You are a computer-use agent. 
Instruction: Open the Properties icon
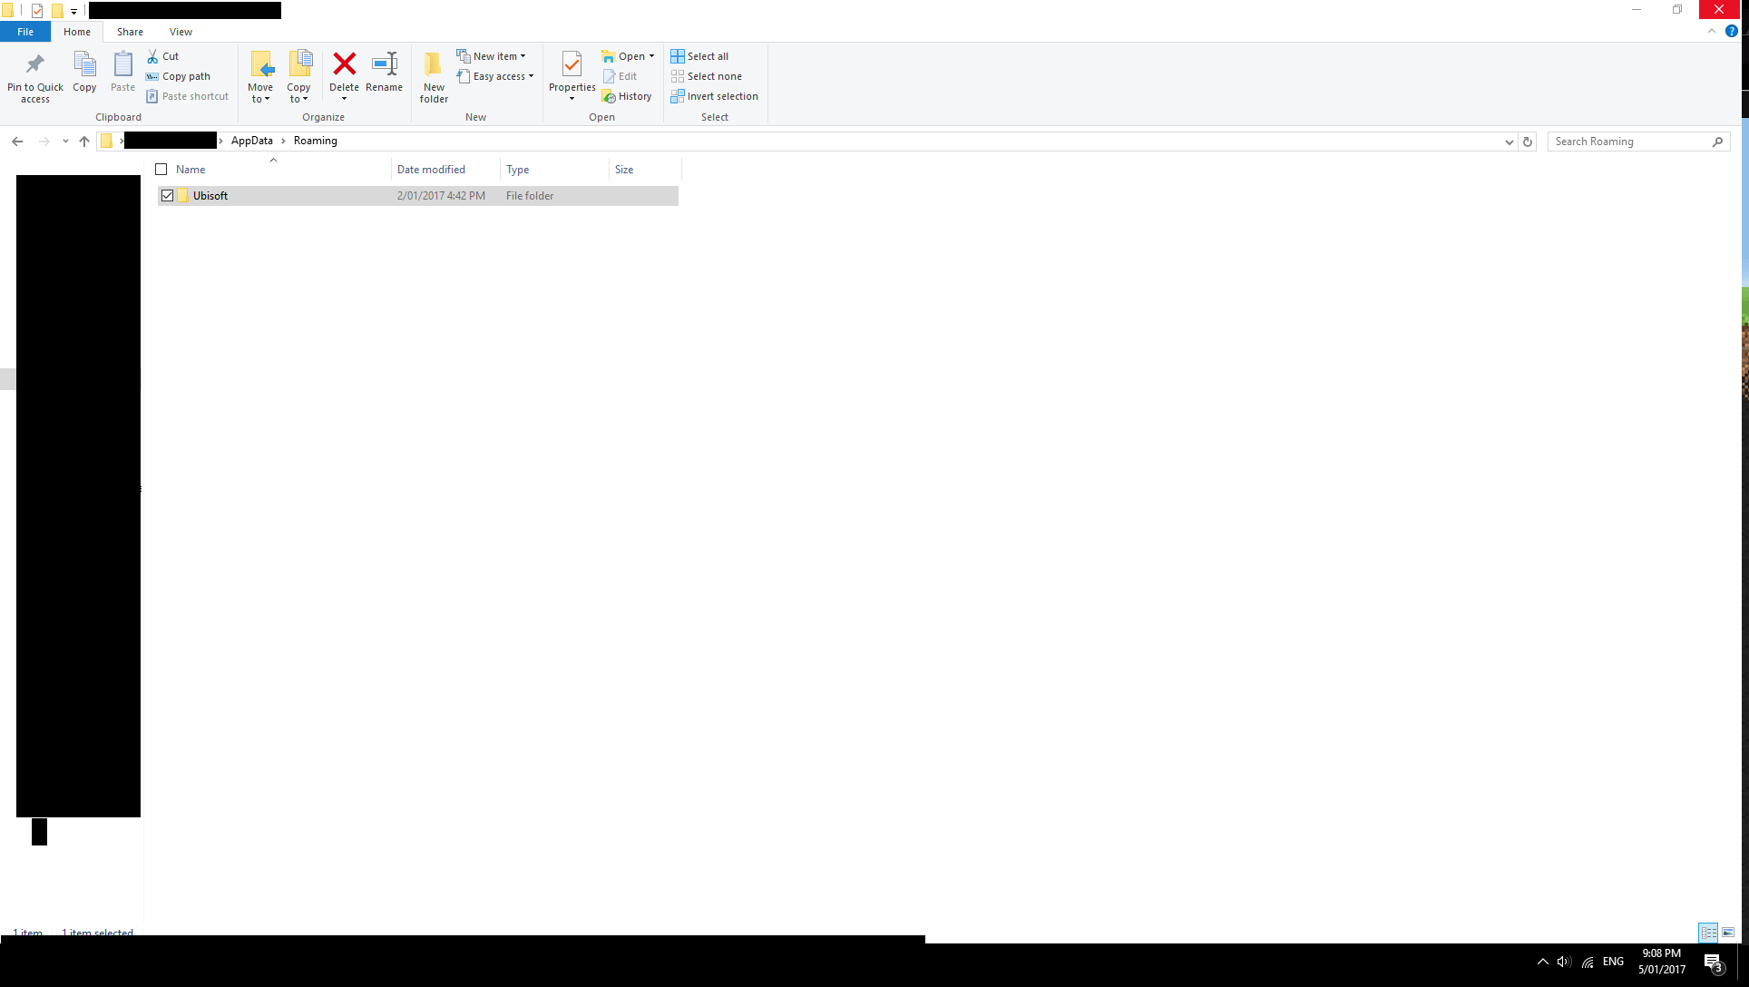pyautogui.click(x=572, y=64)
